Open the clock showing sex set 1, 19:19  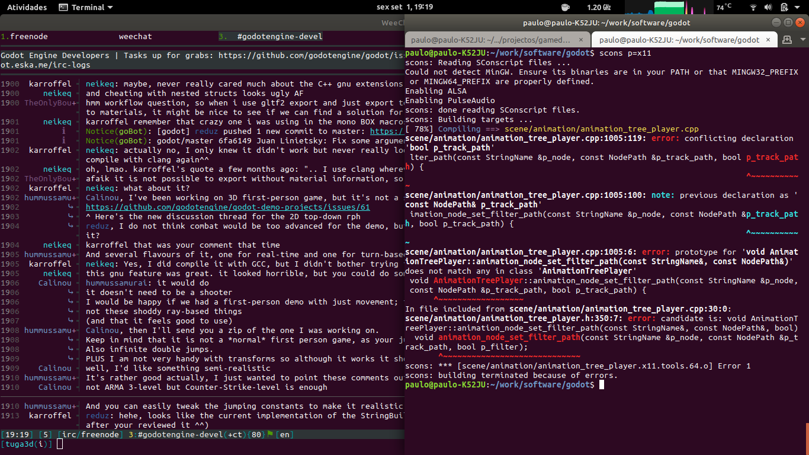(x=404, y=7)
